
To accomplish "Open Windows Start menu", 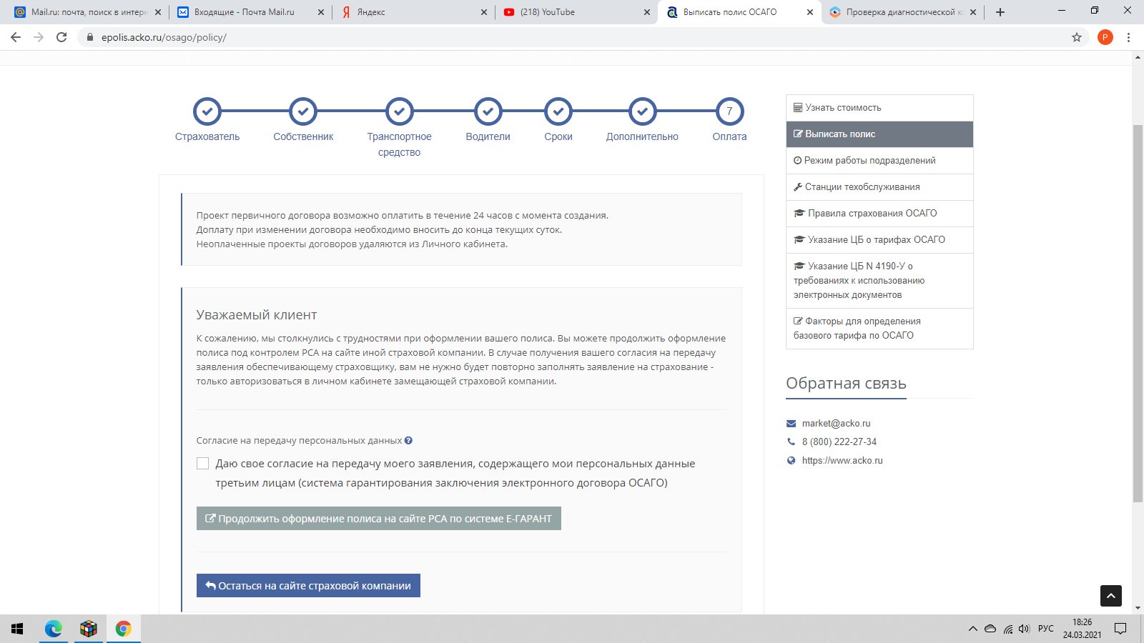I will coord(17,629).
